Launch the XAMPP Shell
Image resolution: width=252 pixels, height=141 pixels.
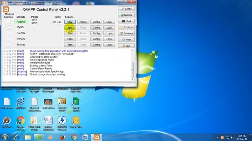[126, 21]
